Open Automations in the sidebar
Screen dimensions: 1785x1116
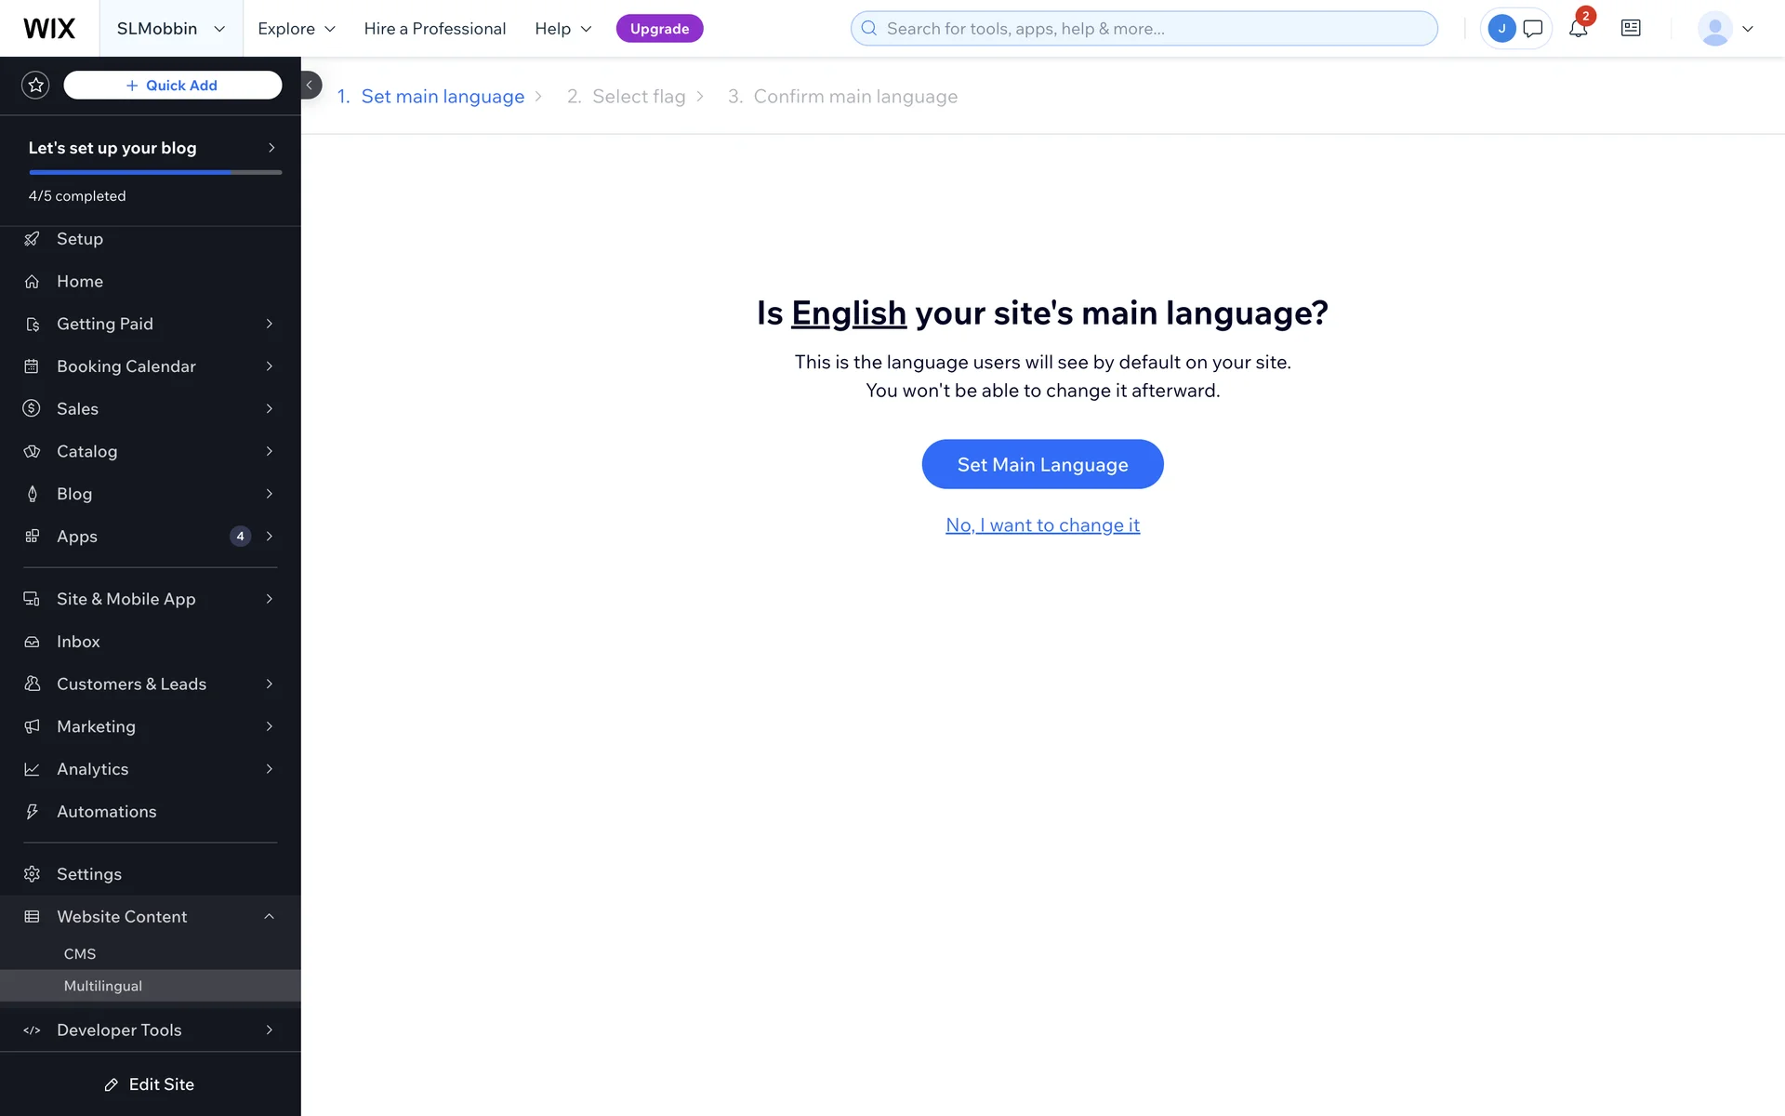click(106, 812)
